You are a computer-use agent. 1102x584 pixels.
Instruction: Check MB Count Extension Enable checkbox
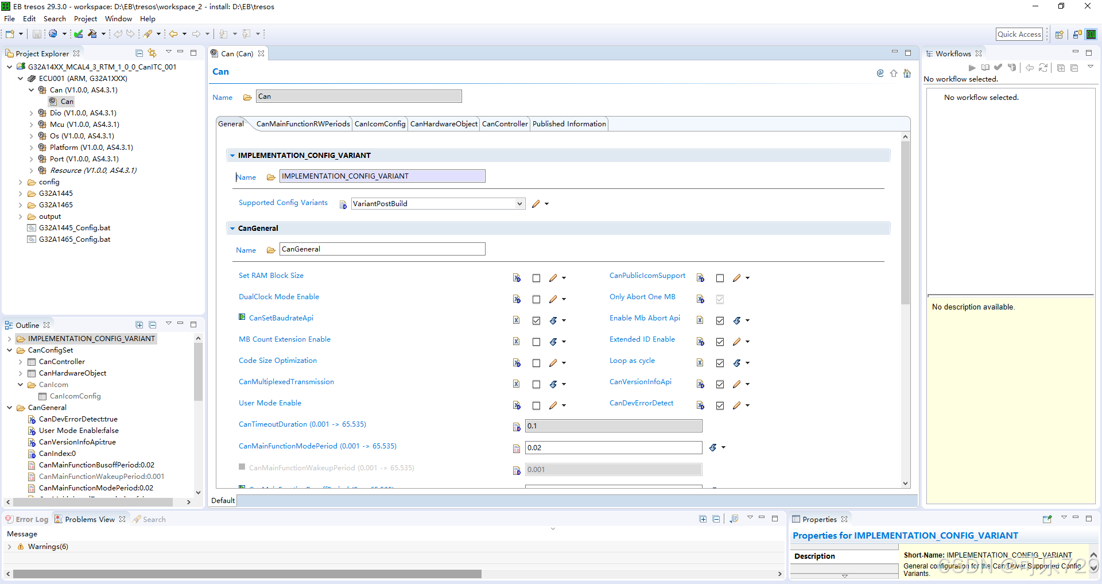536,342
